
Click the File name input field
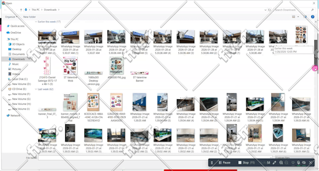(155, 158)
